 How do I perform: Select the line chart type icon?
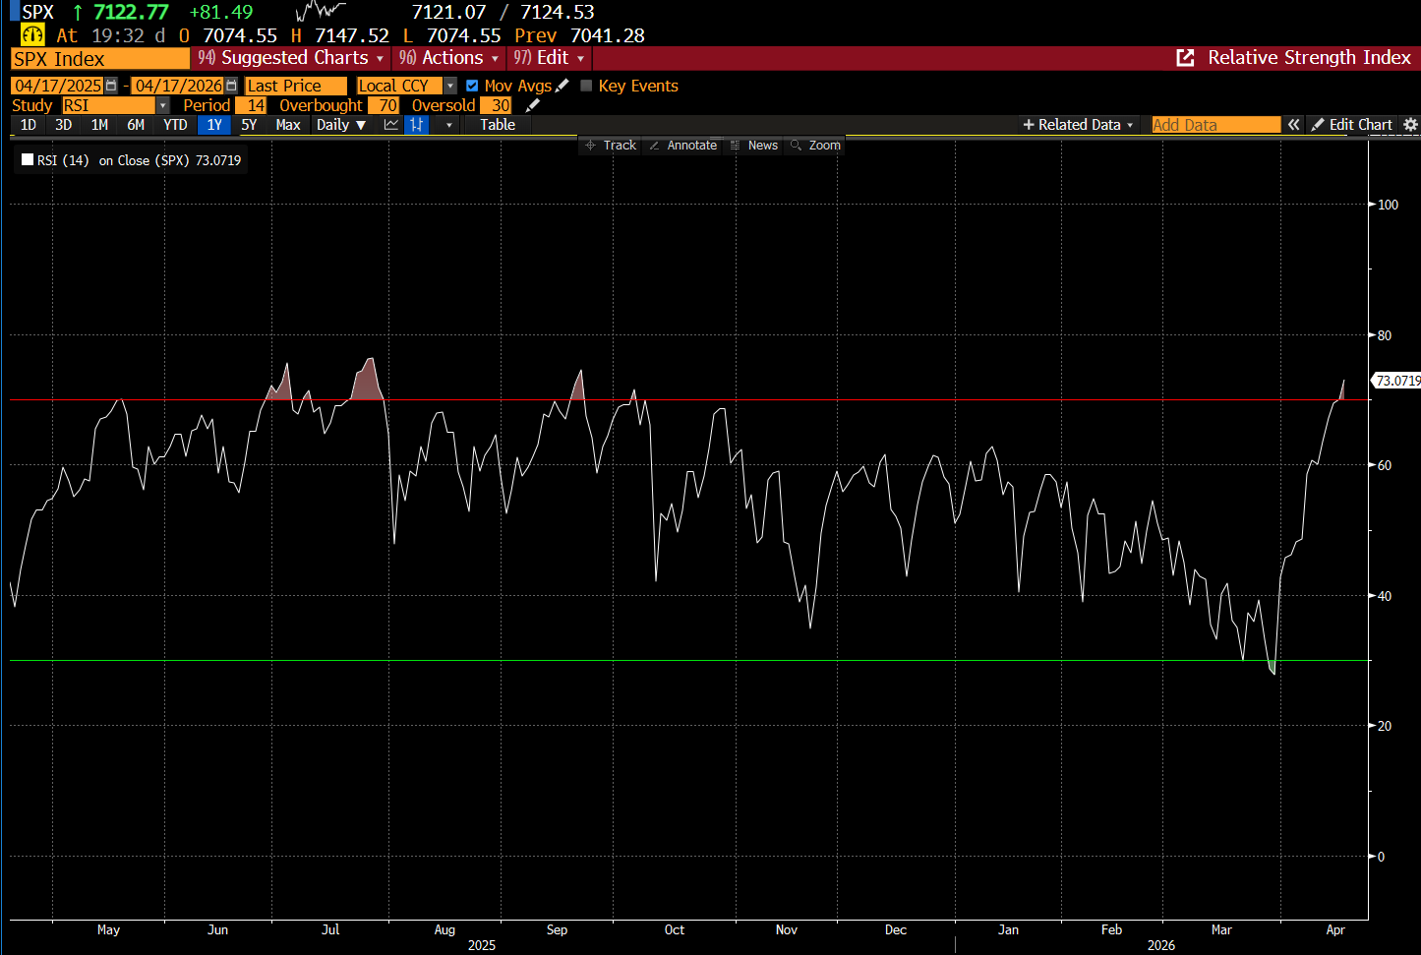coord(391,125)
